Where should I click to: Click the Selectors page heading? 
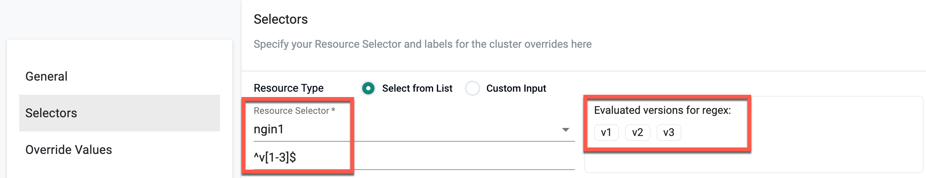[x=281, y=19]
